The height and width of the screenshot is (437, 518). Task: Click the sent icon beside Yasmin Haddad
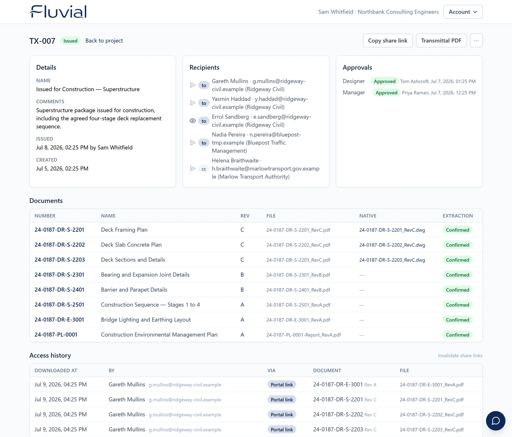click(x=192, y=103)
